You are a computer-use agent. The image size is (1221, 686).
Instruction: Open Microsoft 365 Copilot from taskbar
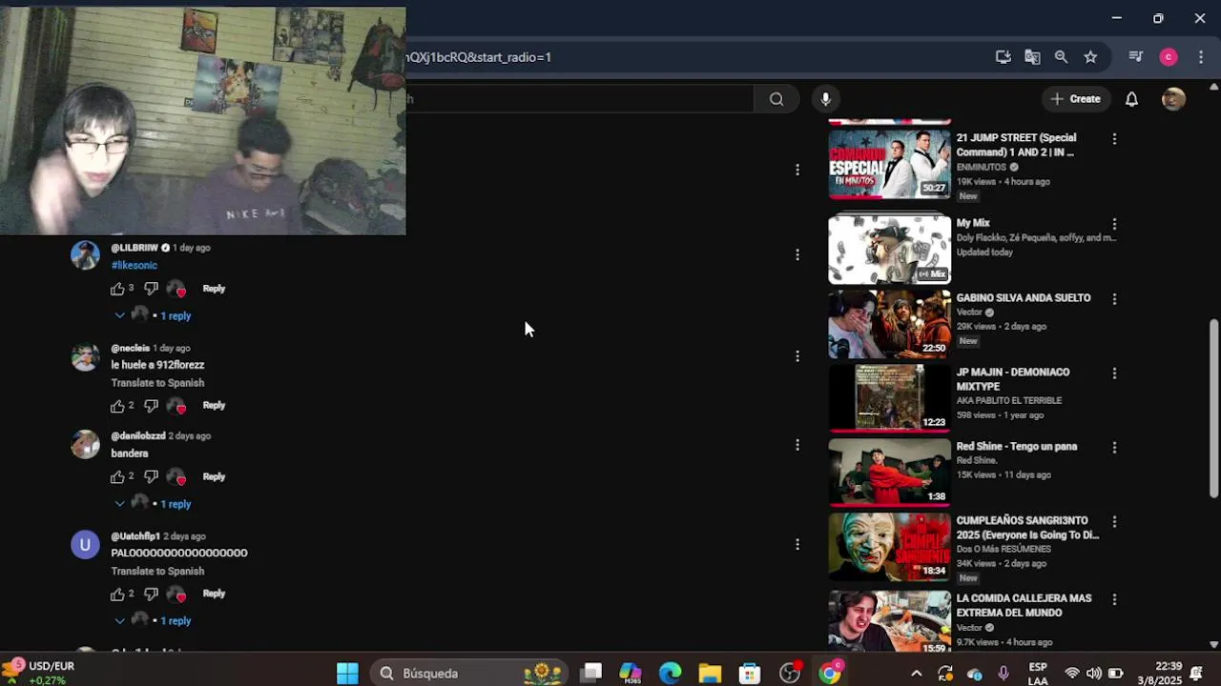pos(631,674)
